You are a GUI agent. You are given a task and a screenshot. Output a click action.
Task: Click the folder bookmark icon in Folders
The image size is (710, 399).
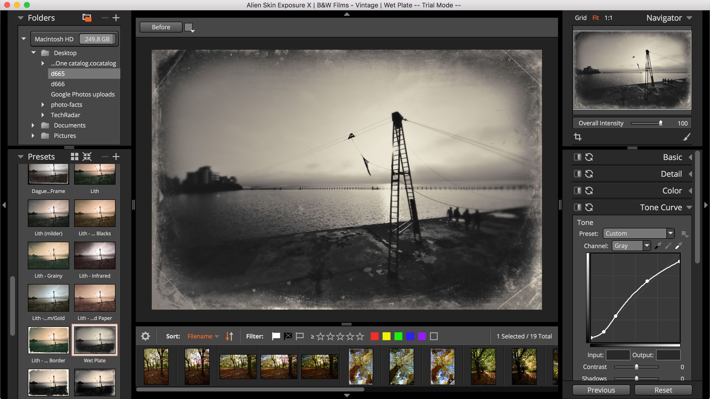coord(87,18)
